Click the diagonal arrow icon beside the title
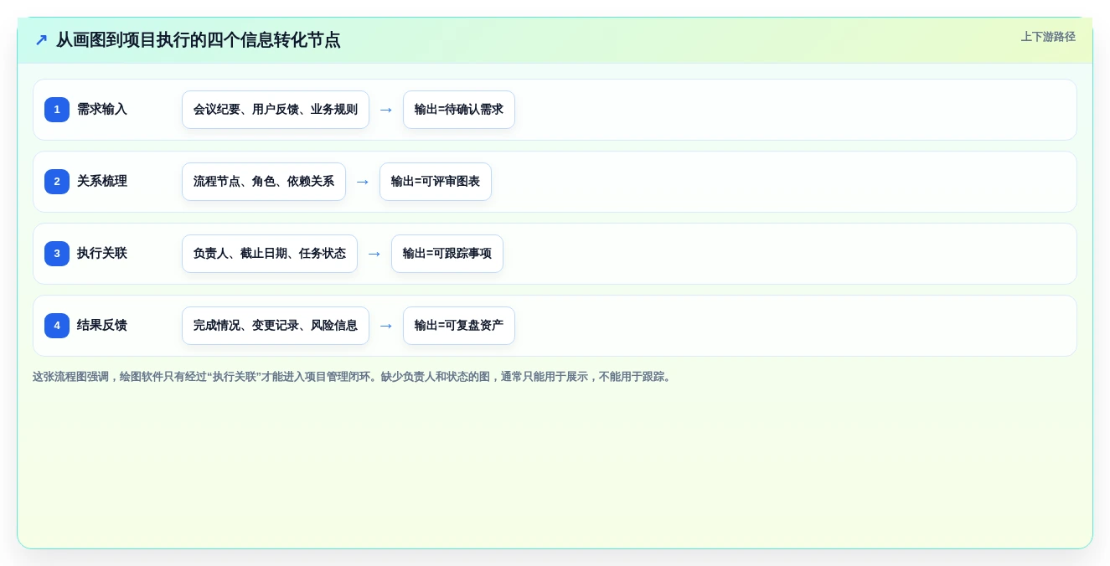1110x566 pixels. [41, 40]
